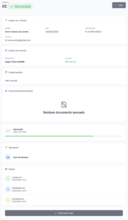Screen dimensions: 128x220
Task: Click the envelope icon beside the e-mail address
Action: tap(6, 40)
